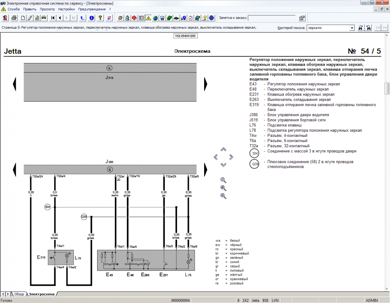Click the globe toolbar icon
Screen dimensions: 390x303
pos(155,18)
